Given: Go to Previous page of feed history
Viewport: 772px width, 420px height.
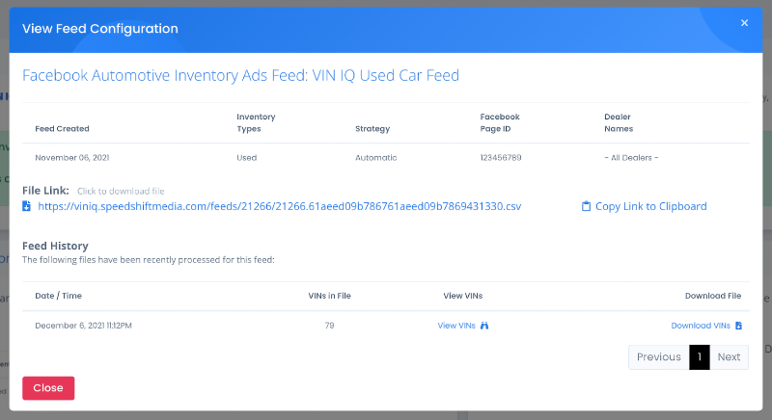Looking at the screenshot, I should 659,357.
